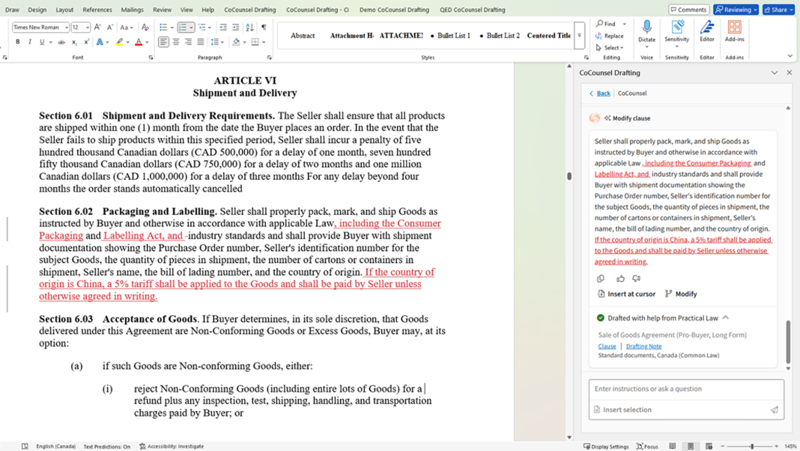Screen dimensions: 800x451
Task: Click Insert selection in the pane
Action: (x=622, y=410)
